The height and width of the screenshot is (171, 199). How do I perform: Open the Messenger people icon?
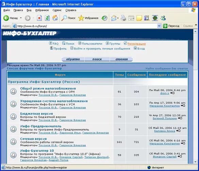(x=163, y=18)
